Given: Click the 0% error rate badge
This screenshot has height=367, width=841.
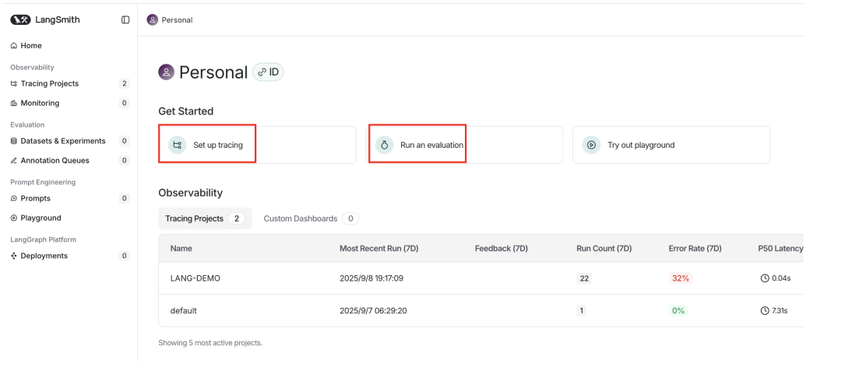Looking at the screenshot, I should click(x=678, y=311).
